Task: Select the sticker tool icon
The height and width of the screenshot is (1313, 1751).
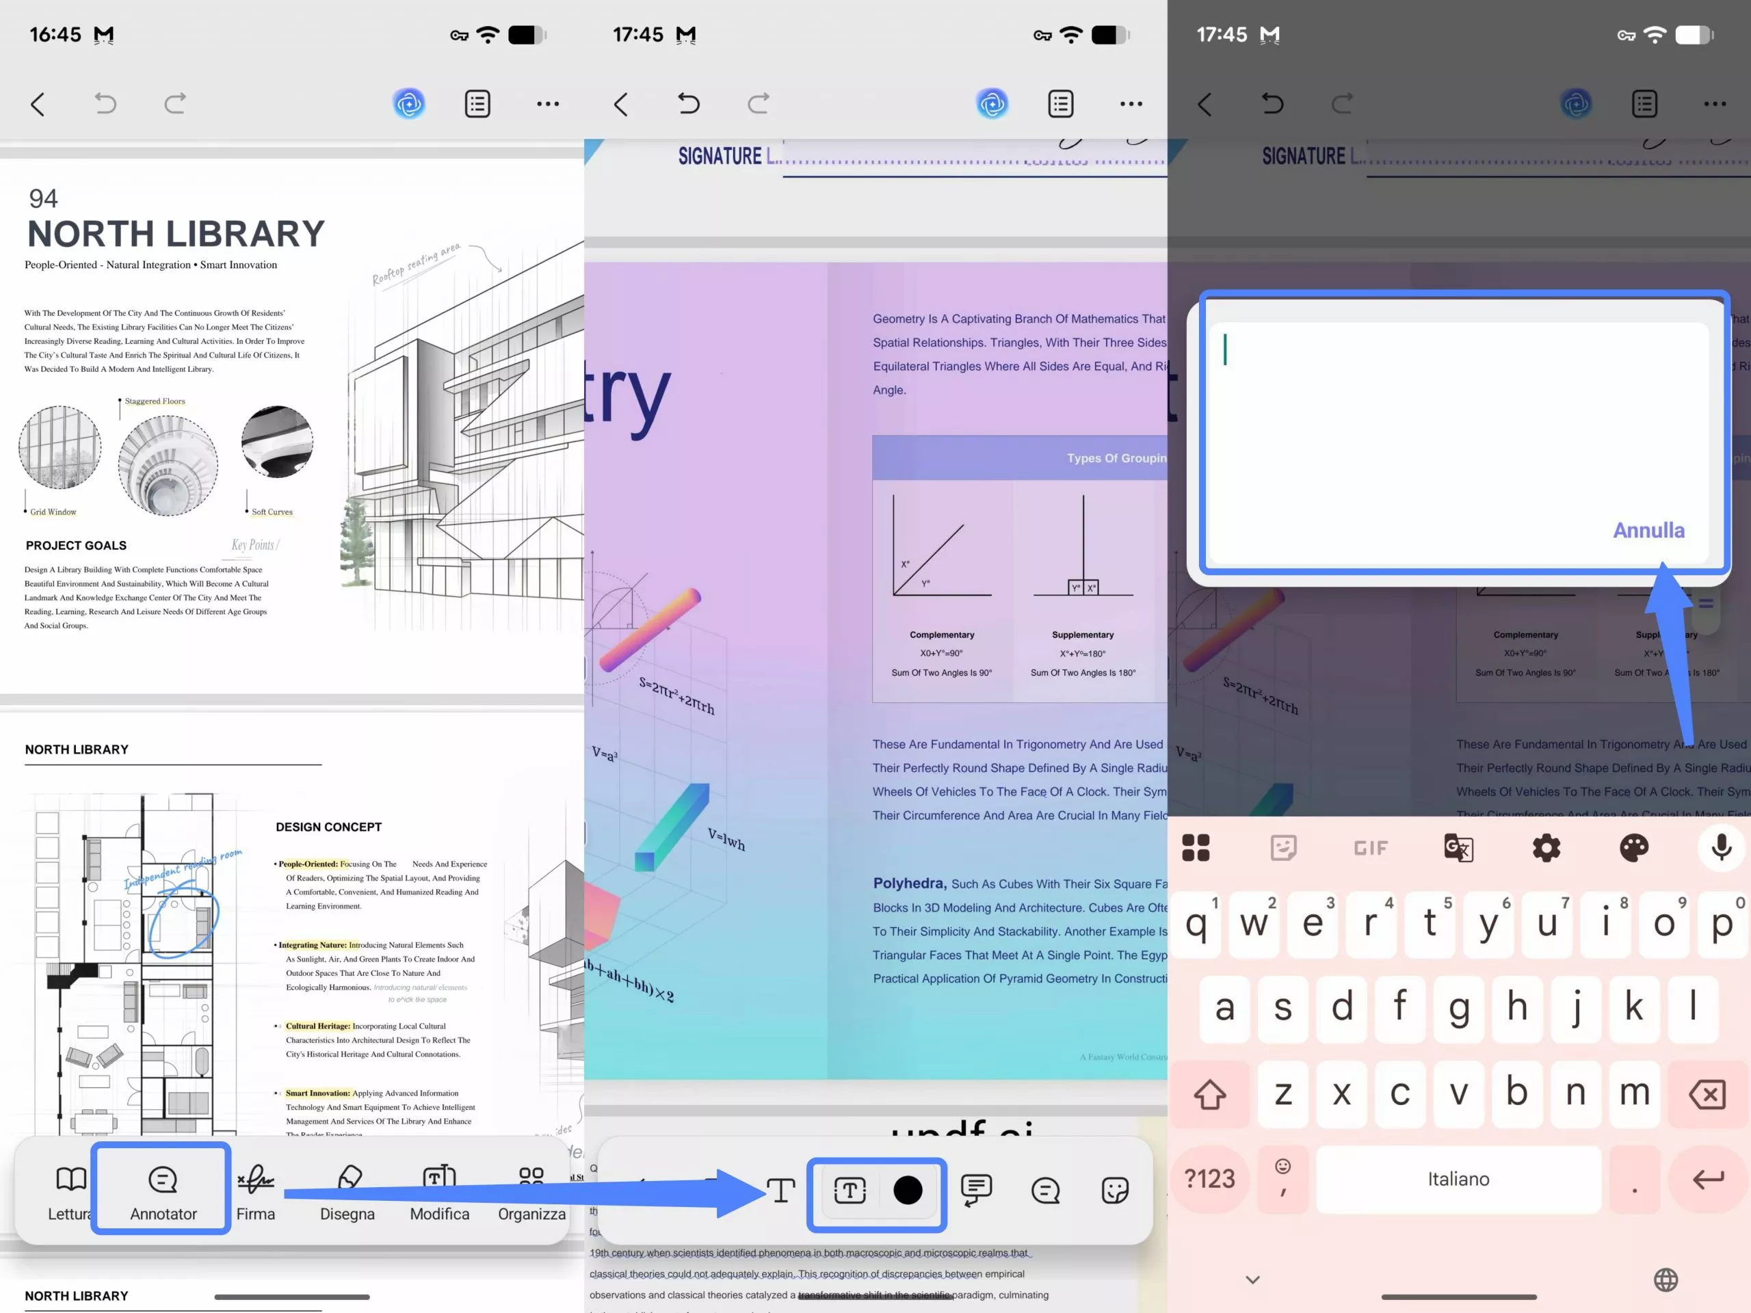Action: pyautogui.click(x=1115, y=1189)
